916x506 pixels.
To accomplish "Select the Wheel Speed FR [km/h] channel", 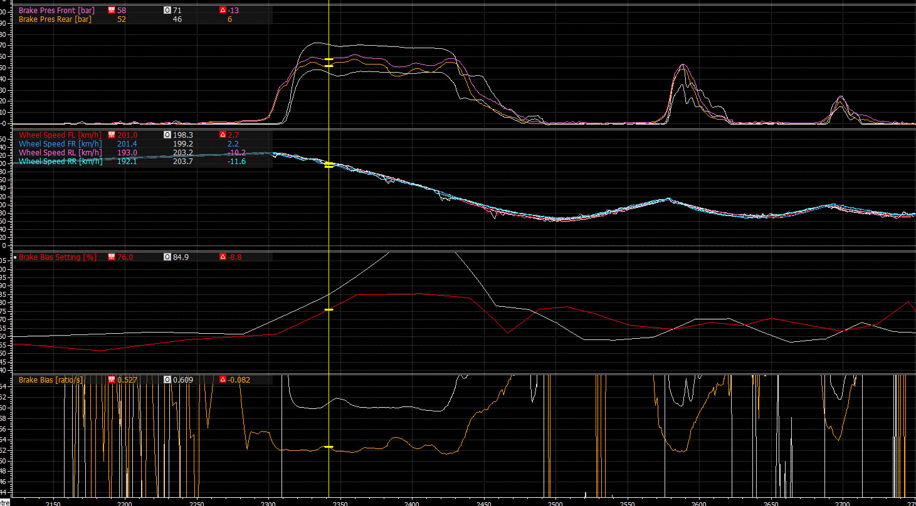I will (x=60, y=143).
